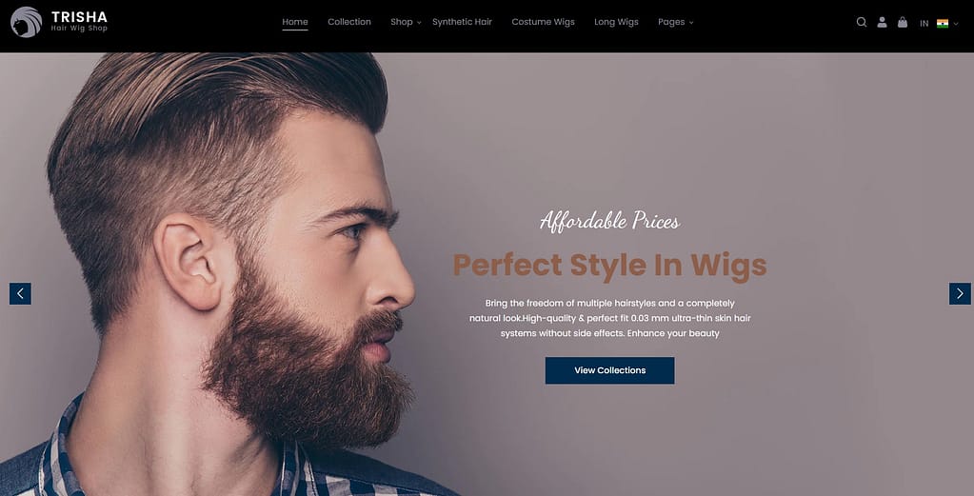
Task: Open the Synthetic Hair menu item
Action: pyautogui.click(x=462, y=22)
